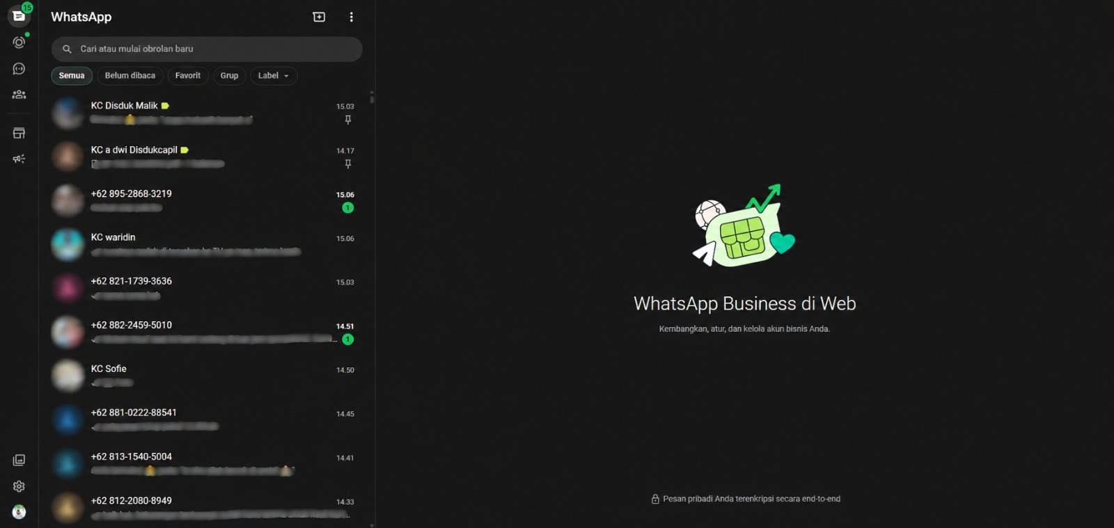Open chat KC a dwi Disdukcapil
The image size is (1114, 528).
(x=207, y=157)
